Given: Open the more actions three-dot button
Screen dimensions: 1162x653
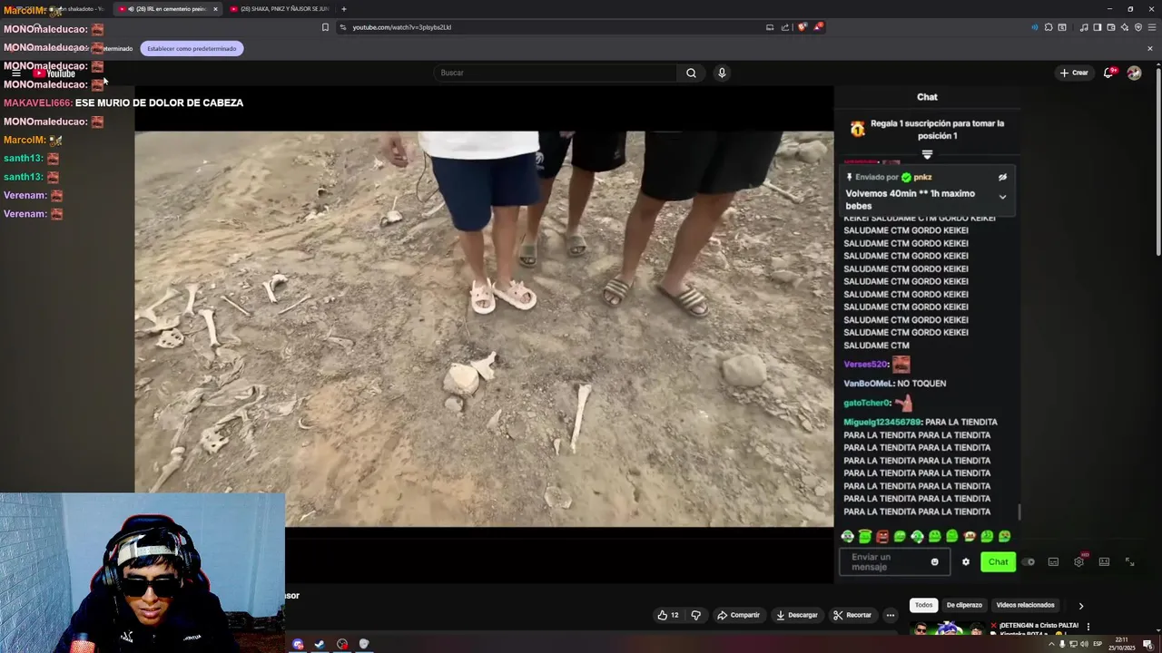Looking at the screenshot, I should click(891, 615).
